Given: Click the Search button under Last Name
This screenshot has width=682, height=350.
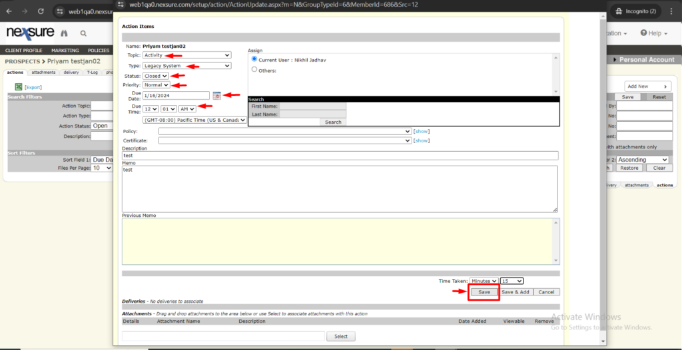Looking at the screenshot, I should pos(333,122).
